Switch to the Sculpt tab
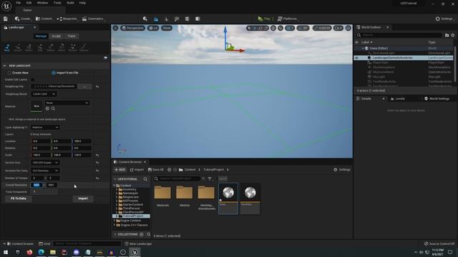 click(57, 36)
